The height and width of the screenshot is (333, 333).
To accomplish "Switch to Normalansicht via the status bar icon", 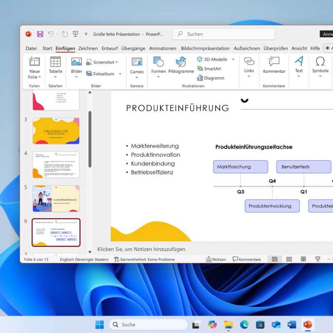I will tap(274, 259).
